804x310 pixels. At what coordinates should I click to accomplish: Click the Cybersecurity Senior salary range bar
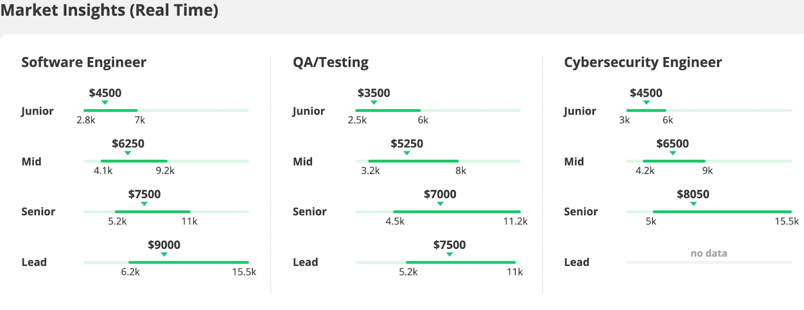click(x=722, y=212)
